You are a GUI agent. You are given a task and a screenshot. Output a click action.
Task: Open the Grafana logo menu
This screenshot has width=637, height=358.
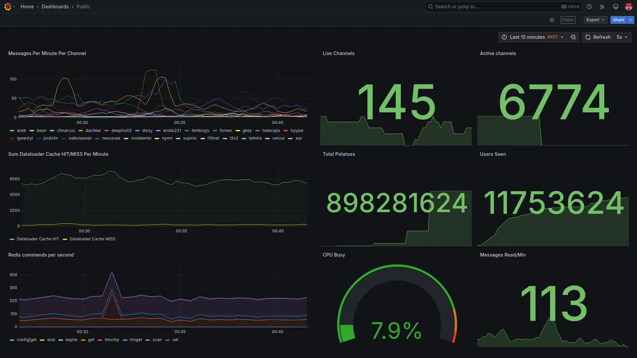click(x=7, y=6)
